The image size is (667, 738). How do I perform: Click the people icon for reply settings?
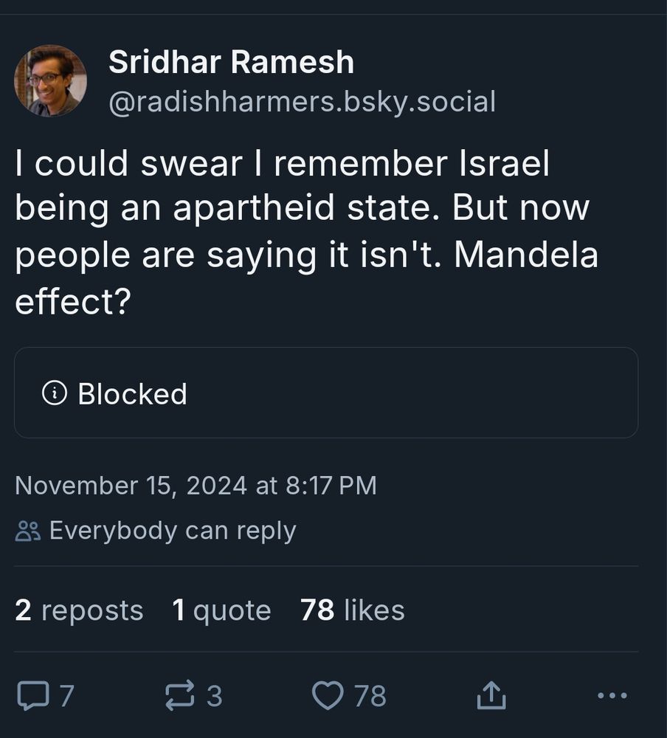point(28,531)
